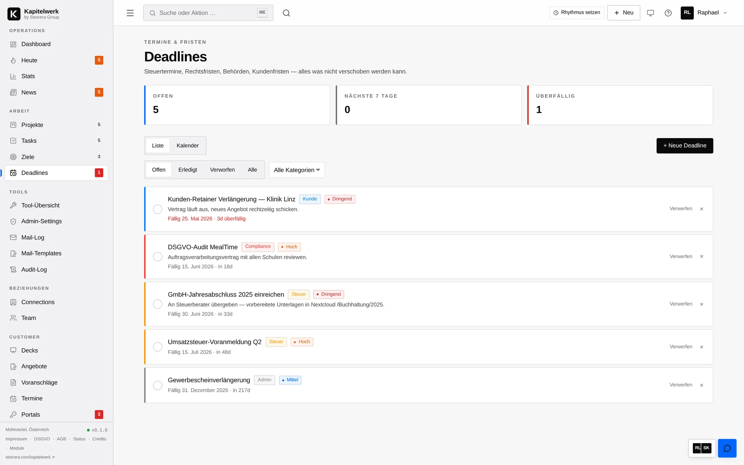Toggle the hamburger sidebar menu icon
744x465 pixels.
pos(130,13)
